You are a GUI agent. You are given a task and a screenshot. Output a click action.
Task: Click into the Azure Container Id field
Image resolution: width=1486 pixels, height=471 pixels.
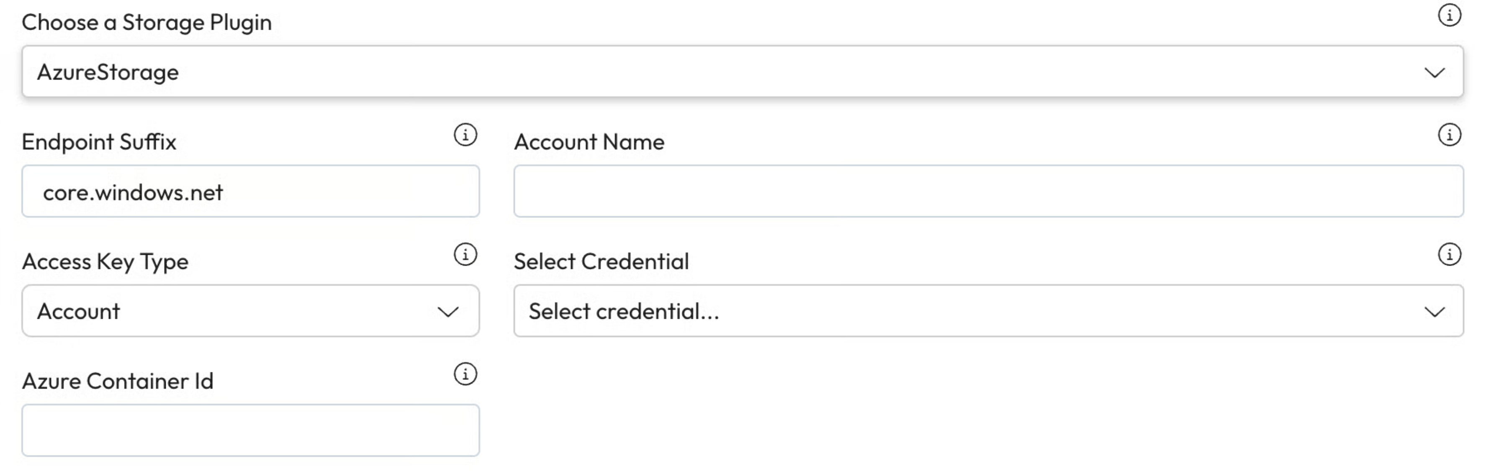pyautogui.click(x=250, y=431)
